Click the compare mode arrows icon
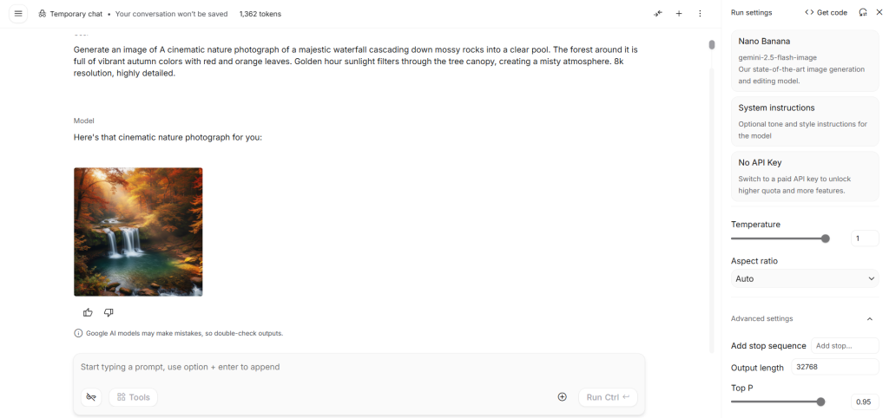 658,14
